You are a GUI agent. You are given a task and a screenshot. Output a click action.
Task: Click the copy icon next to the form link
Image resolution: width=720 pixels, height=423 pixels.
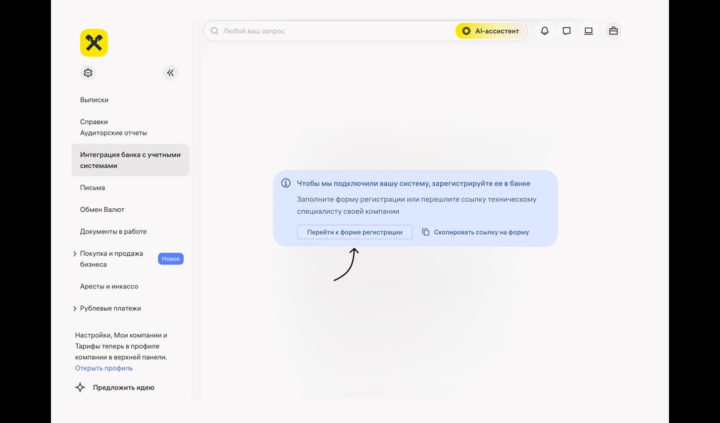coord(426,232)
